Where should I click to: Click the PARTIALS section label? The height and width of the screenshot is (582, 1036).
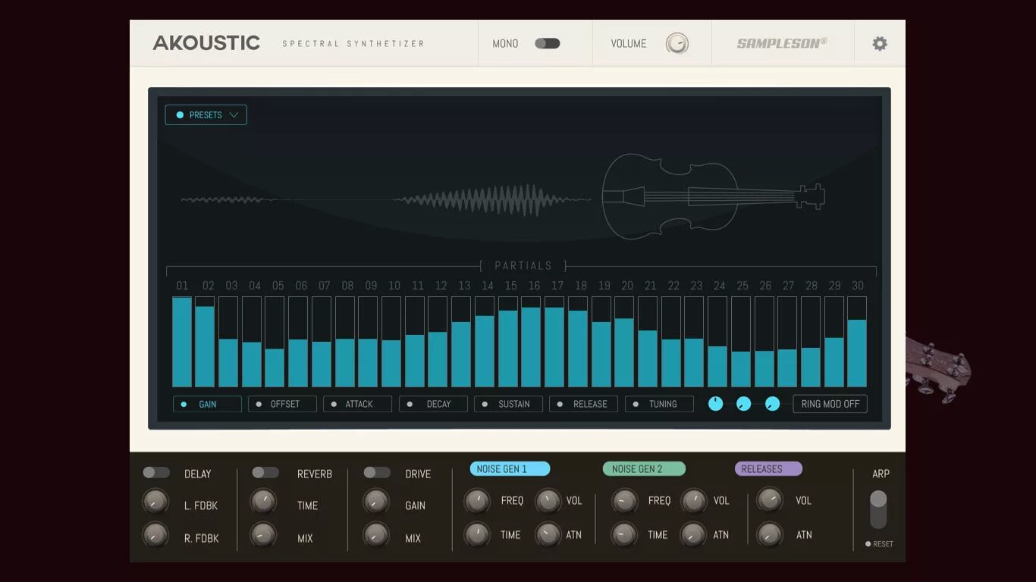(523, 266)
